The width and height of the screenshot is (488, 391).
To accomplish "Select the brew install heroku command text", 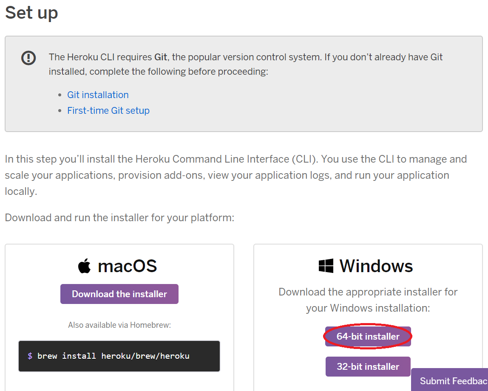I will pyautogui.click(x=113, y=356).
